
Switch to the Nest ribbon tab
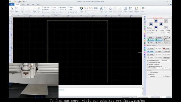click(28, 5)
